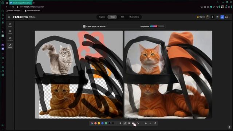233x131 pixels.
Task: Click the prompt style thumbnail box
Action: tap(84, 26)
